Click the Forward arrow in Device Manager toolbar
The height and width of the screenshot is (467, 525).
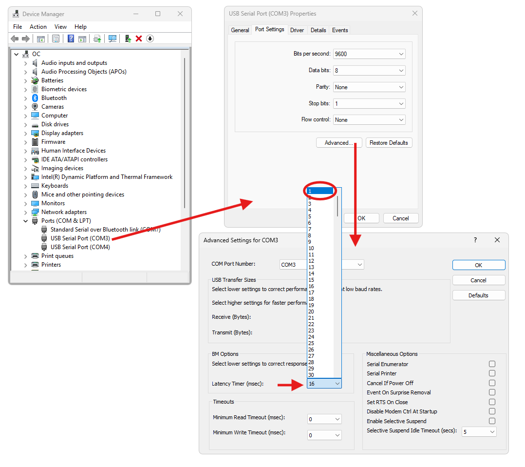26,39
